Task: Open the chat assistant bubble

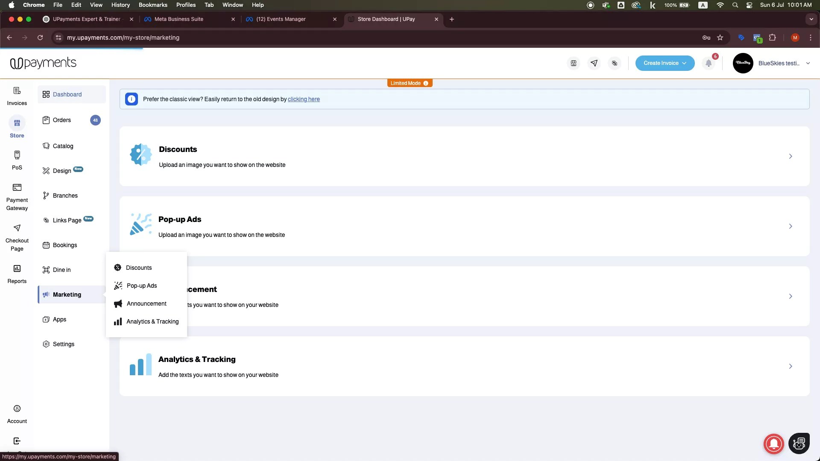Action: [799, 443]
